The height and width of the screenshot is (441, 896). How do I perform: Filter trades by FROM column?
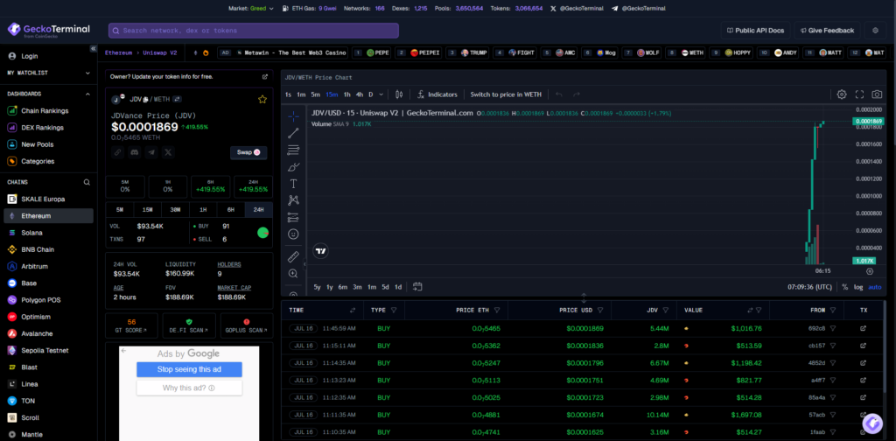tap(833, 310)
